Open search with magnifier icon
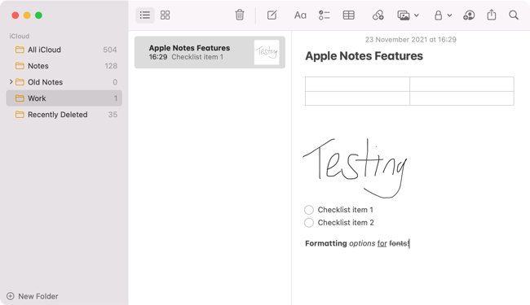 click(x=514, y=15)
